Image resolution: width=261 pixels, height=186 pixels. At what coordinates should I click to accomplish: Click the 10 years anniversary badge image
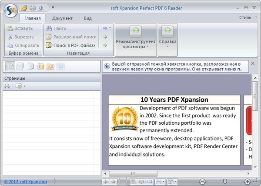(x=125, y=119)
